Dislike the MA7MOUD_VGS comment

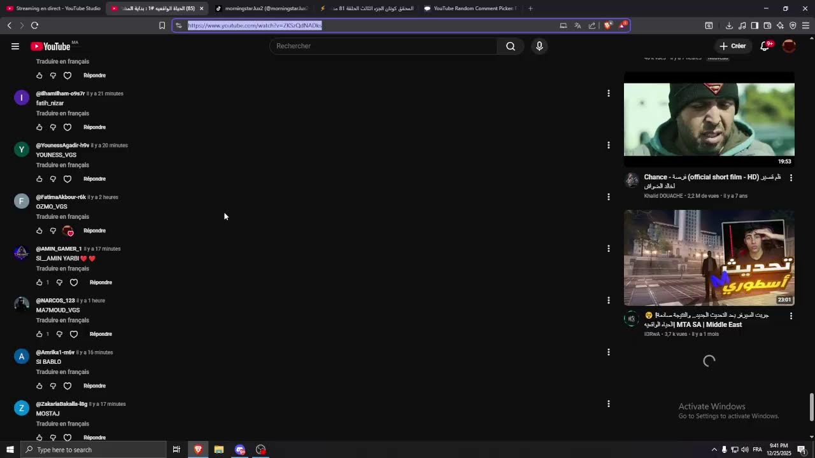59,334
